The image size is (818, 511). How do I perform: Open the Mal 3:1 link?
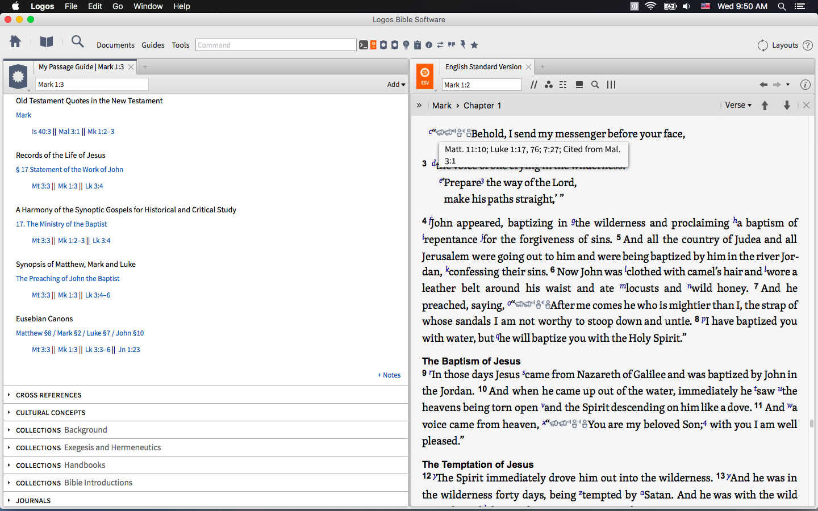(69, 131)
